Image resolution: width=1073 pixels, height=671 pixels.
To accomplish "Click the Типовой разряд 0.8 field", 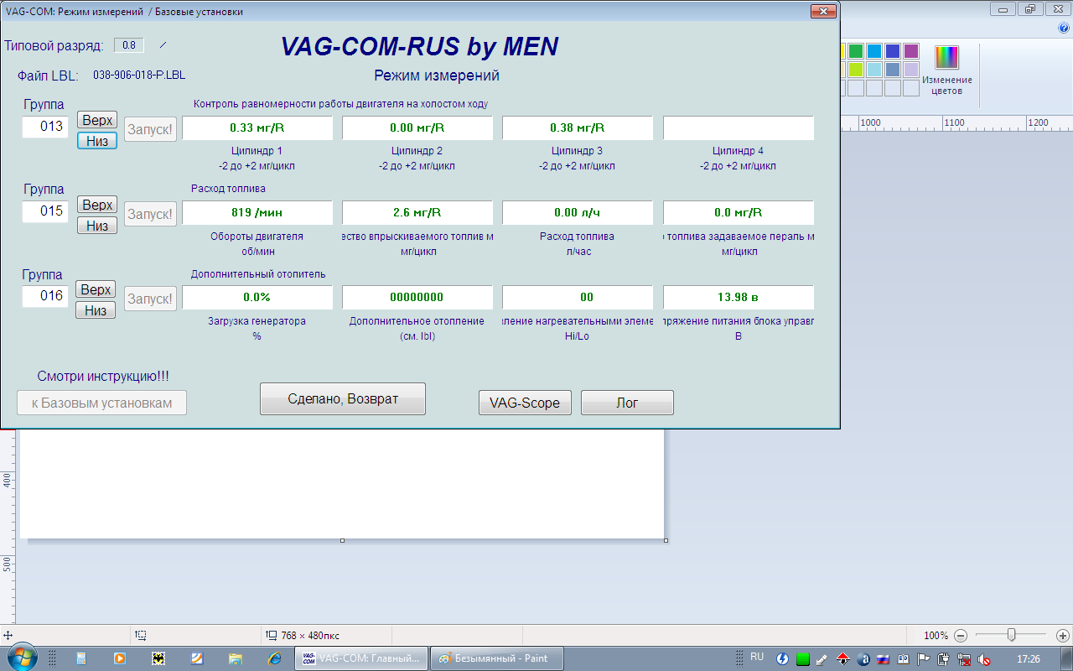I will (129, 45).
